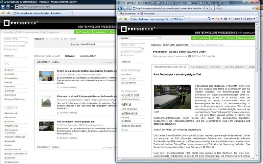The image size is (263, 164).
Task: Sort results by Meldungsdatum
Action: tap(88, 56)
